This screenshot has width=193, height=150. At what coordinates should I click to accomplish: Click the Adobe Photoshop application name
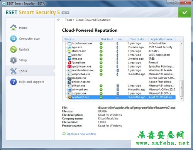(x=160, y=82)
